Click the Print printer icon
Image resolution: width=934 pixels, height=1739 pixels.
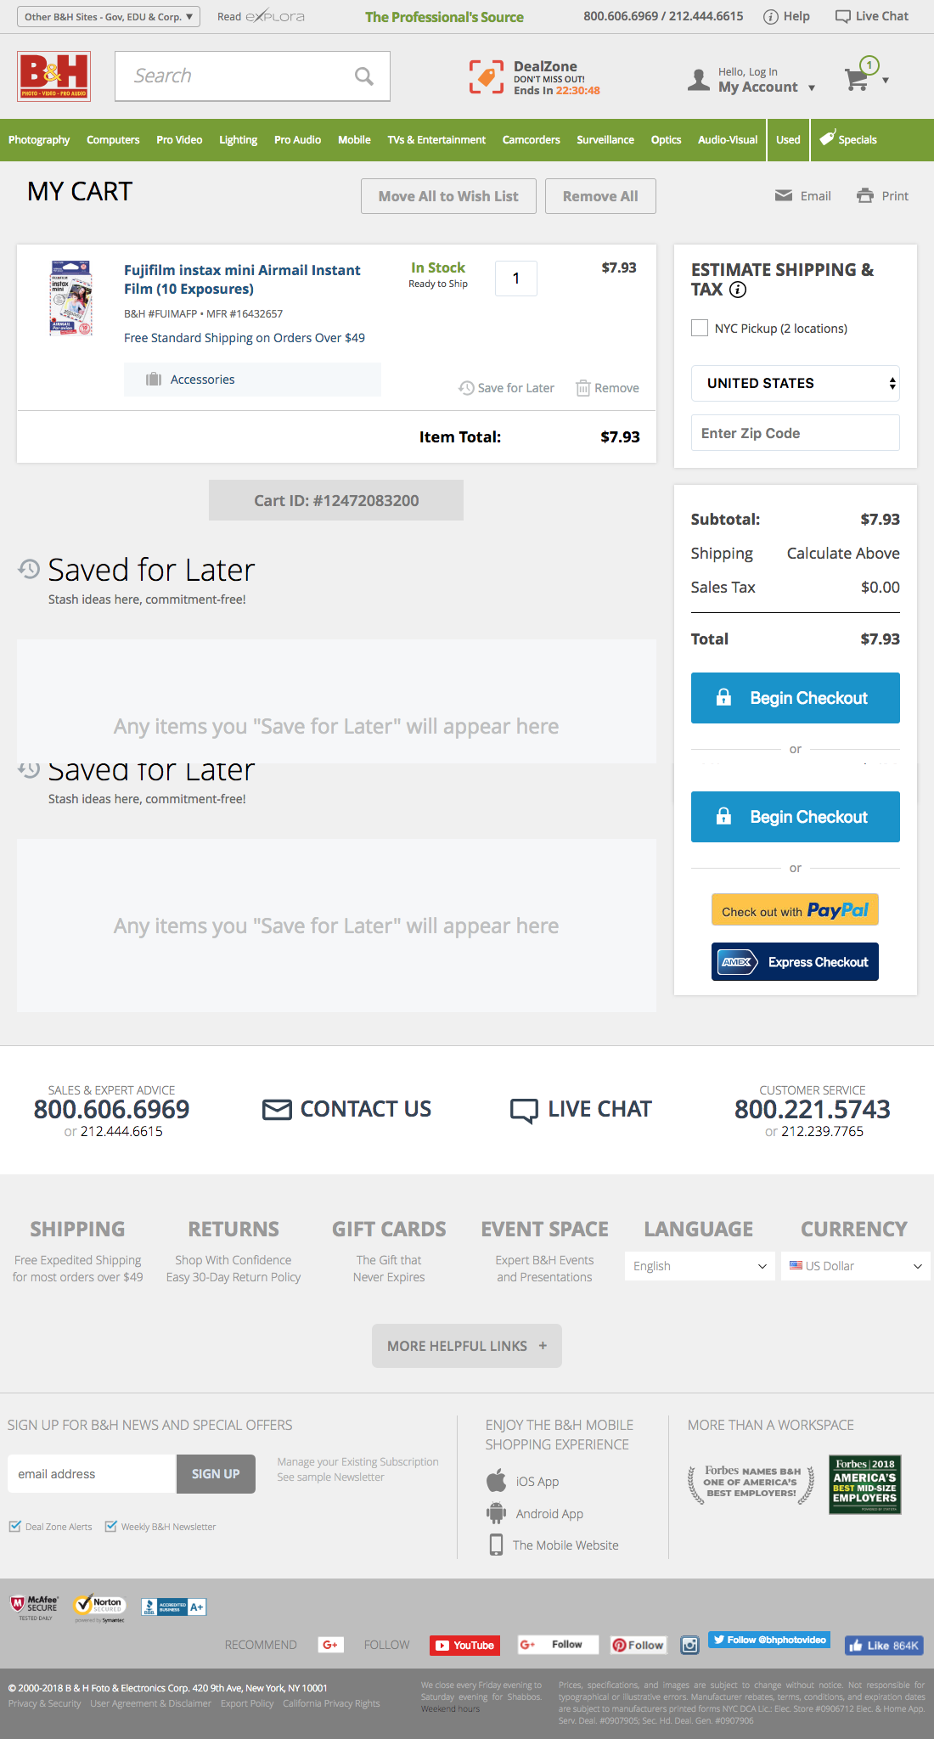point(865,196)
